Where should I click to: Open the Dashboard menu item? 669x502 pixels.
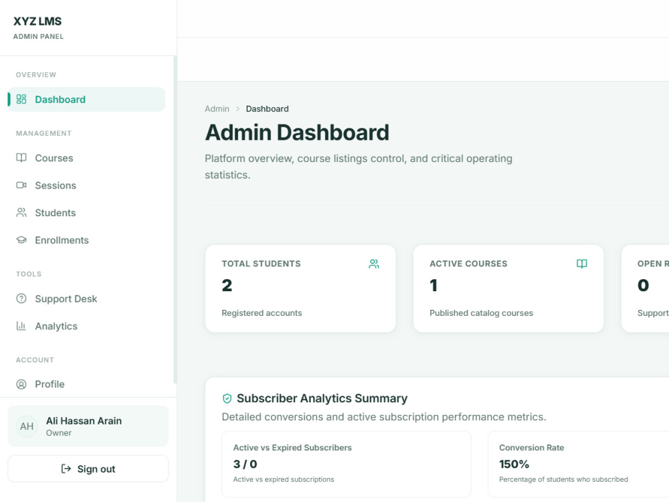pyautogui.click(x=86, y=100)
